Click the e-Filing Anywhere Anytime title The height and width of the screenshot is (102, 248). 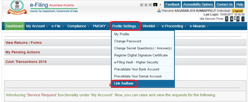[52, 5]
